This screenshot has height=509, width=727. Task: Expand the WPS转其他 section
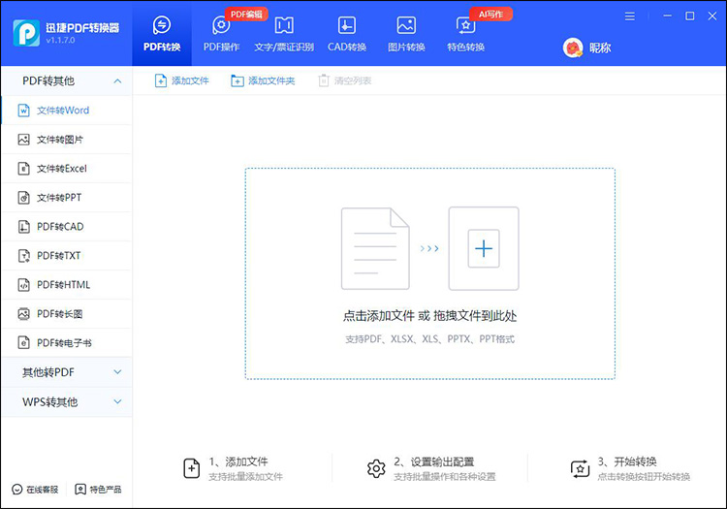pyautogui.click(x=117, y=401)
